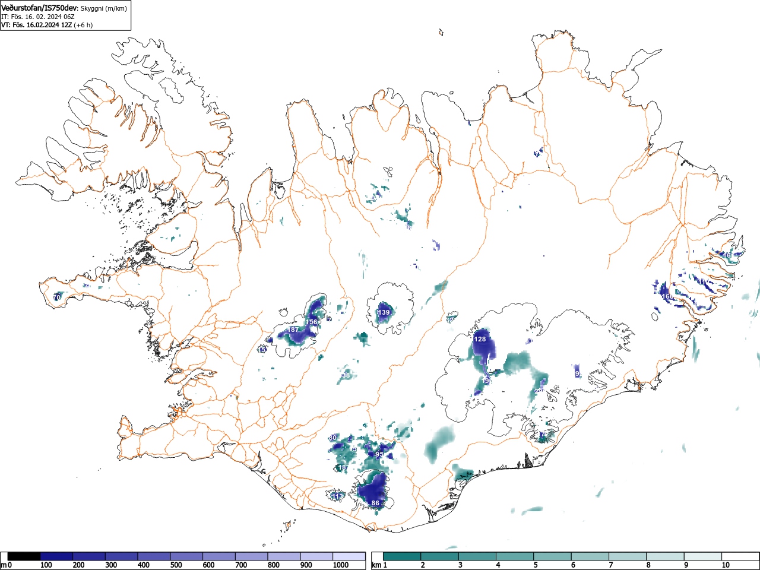Click the 70 value on the western peninsula
This screenshot has height=570, width=760.
click(57, 297)
